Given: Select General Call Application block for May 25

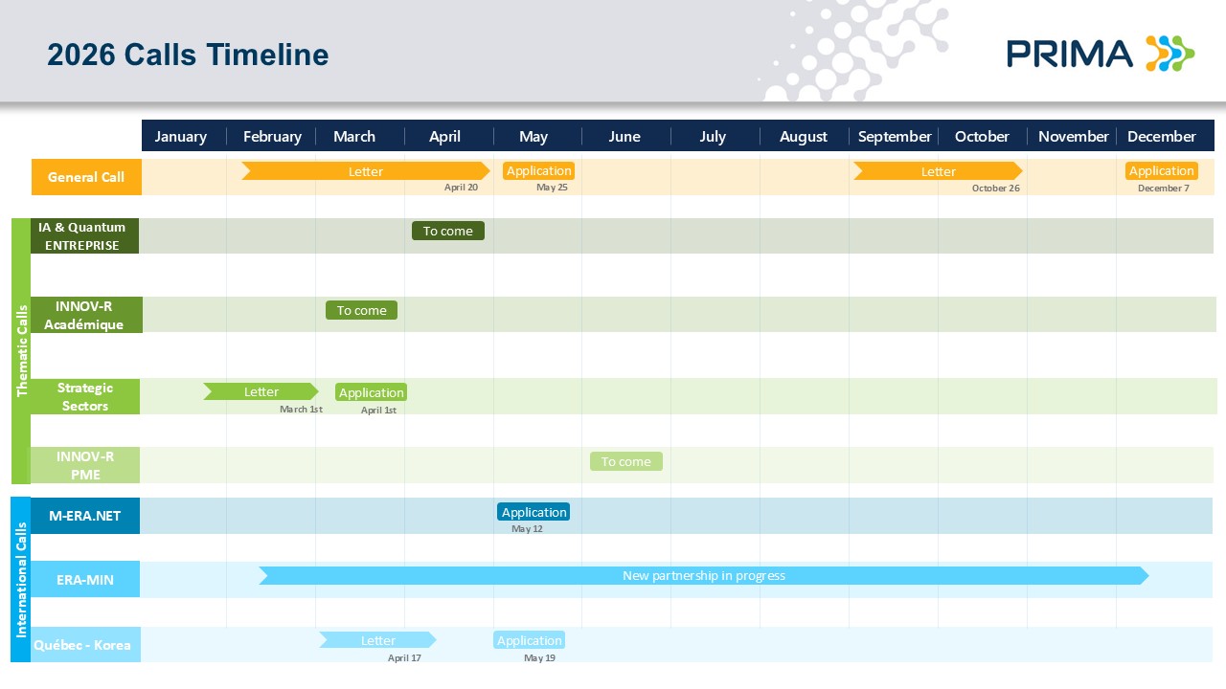Looking at the screenshot, I should click(538, 171).
